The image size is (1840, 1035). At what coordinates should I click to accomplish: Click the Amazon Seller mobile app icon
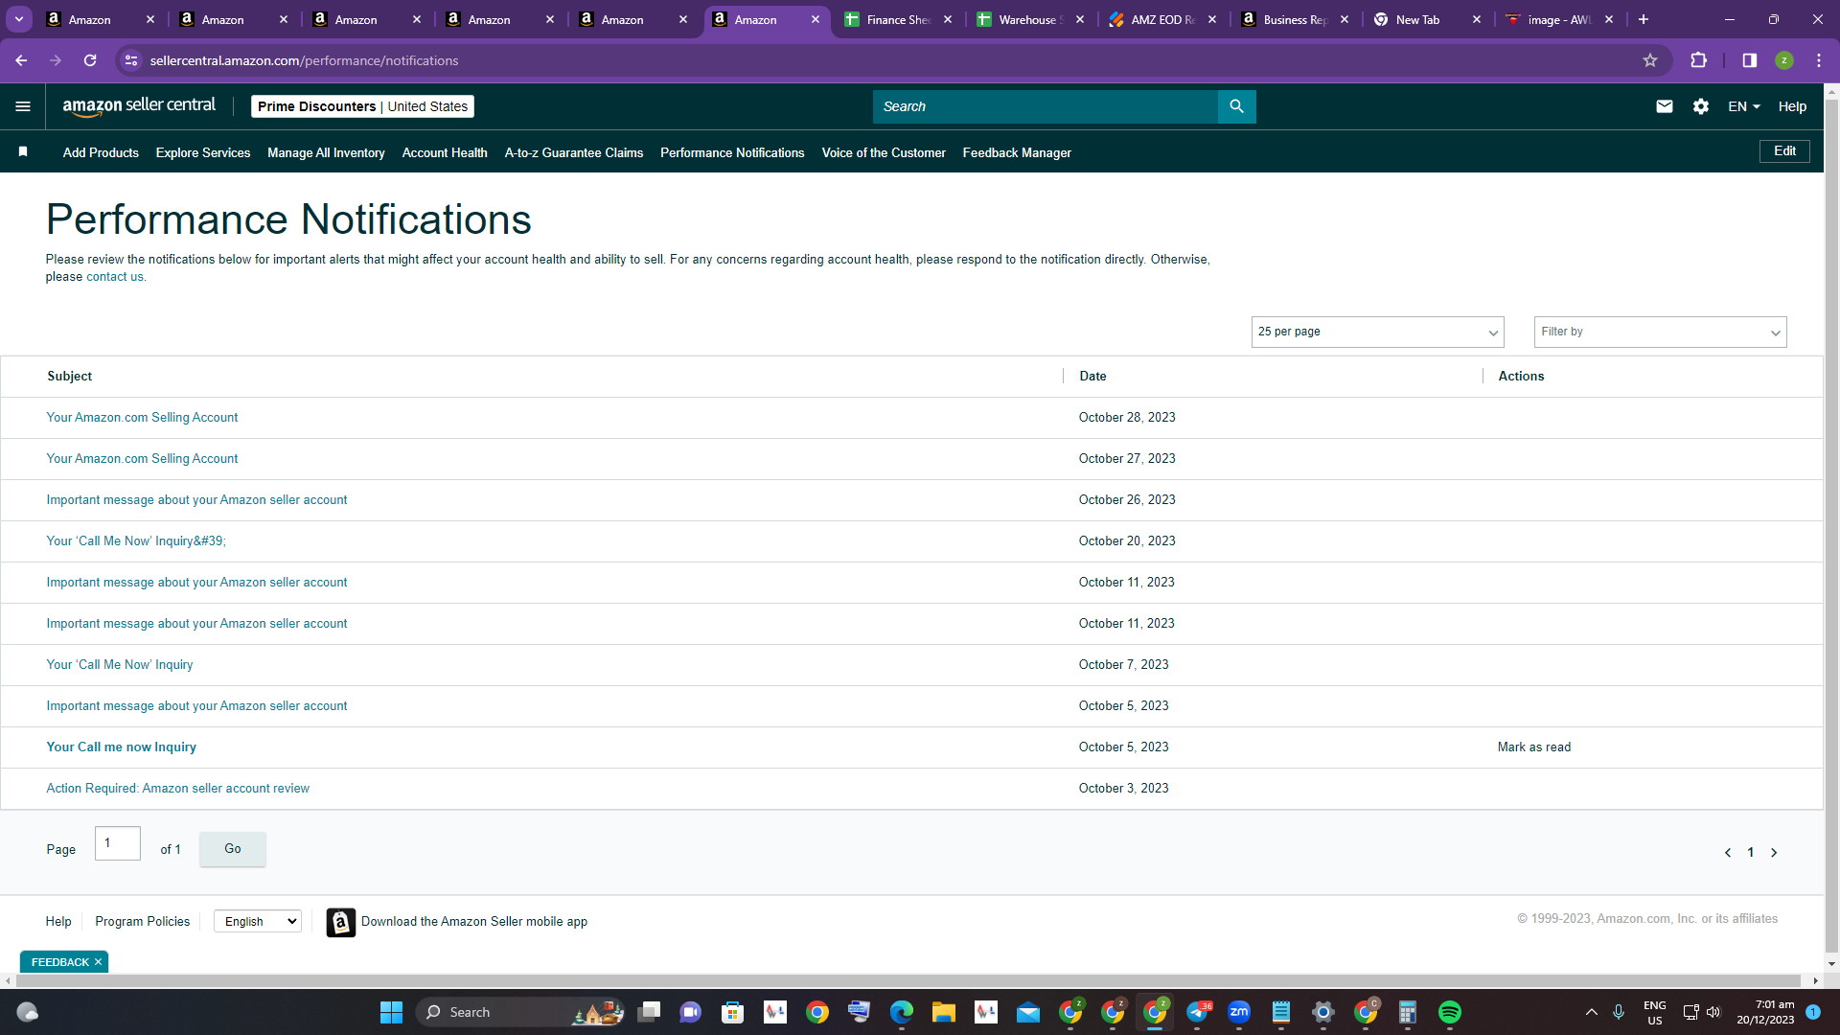[x=341, y=922]
